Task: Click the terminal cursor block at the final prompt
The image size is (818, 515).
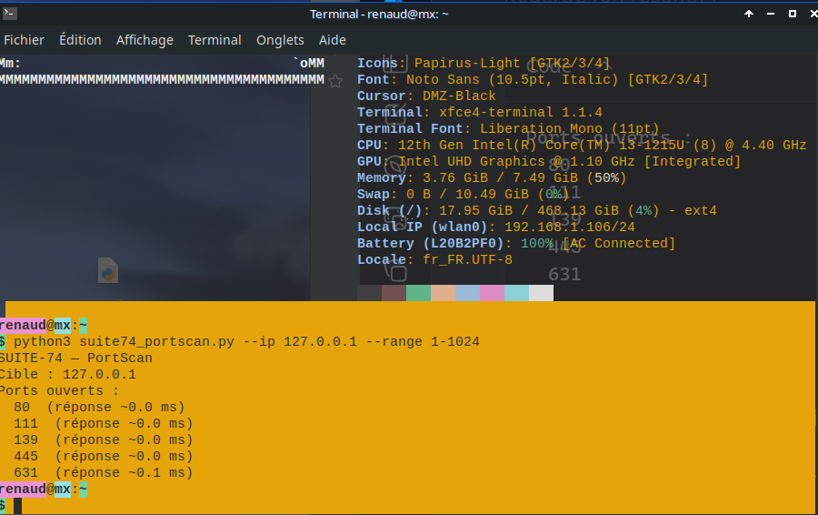Action: pos(18,506)
